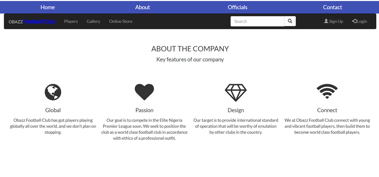Open the Home tab
This screenshot has height=177, width=379.
tap(48, 7)
